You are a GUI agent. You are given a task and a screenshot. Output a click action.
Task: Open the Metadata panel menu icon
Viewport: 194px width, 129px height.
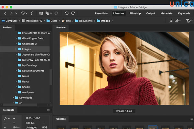click(x=48, y=110)
